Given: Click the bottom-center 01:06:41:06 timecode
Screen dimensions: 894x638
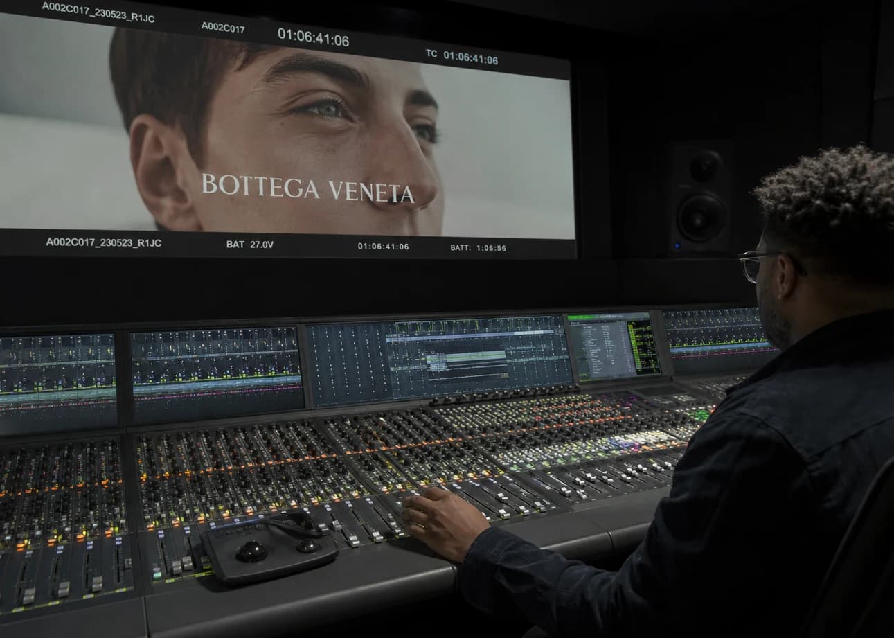Looking at the screenshot, I should tap(384, 246).
